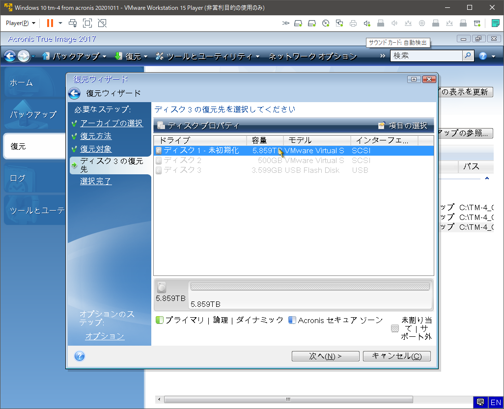Click the network adapter device icon

(339, 23)
